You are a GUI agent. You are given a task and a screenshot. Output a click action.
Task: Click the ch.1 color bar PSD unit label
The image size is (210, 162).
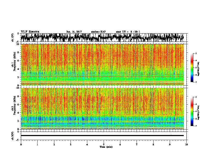click(x=199, y=69)
